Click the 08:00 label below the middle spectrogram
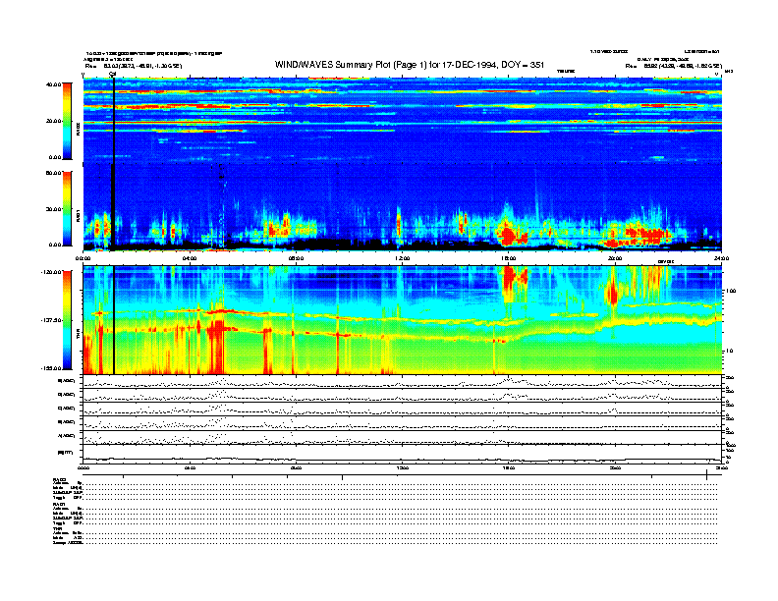The width and height of the screenshot is (778, 601). tap(296, 258)
